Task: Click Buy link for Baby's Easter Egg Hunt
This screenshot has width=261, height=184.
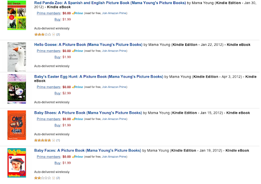Action: pyautogui.click(x=57, y=93)
